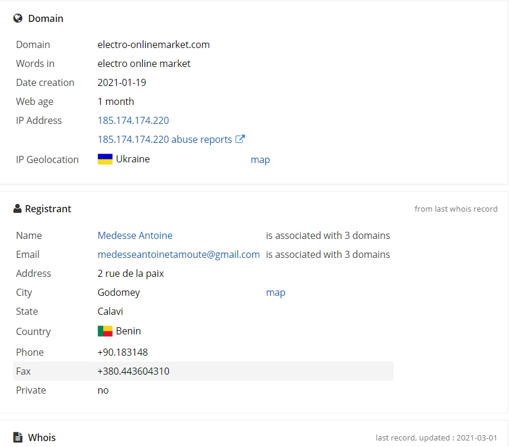The height and width of the screenshot is (447, 509).
Task: Click the country name Benin
Action: [x=128, y=331]
